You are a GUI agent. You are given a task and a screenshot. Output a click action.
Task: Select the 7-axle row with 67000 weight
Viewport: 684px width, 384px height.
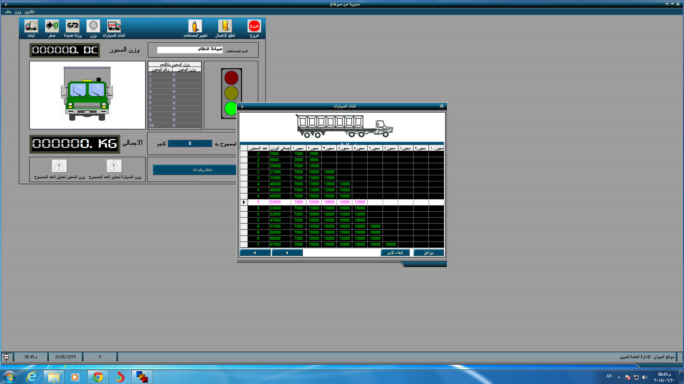[275, 244]
